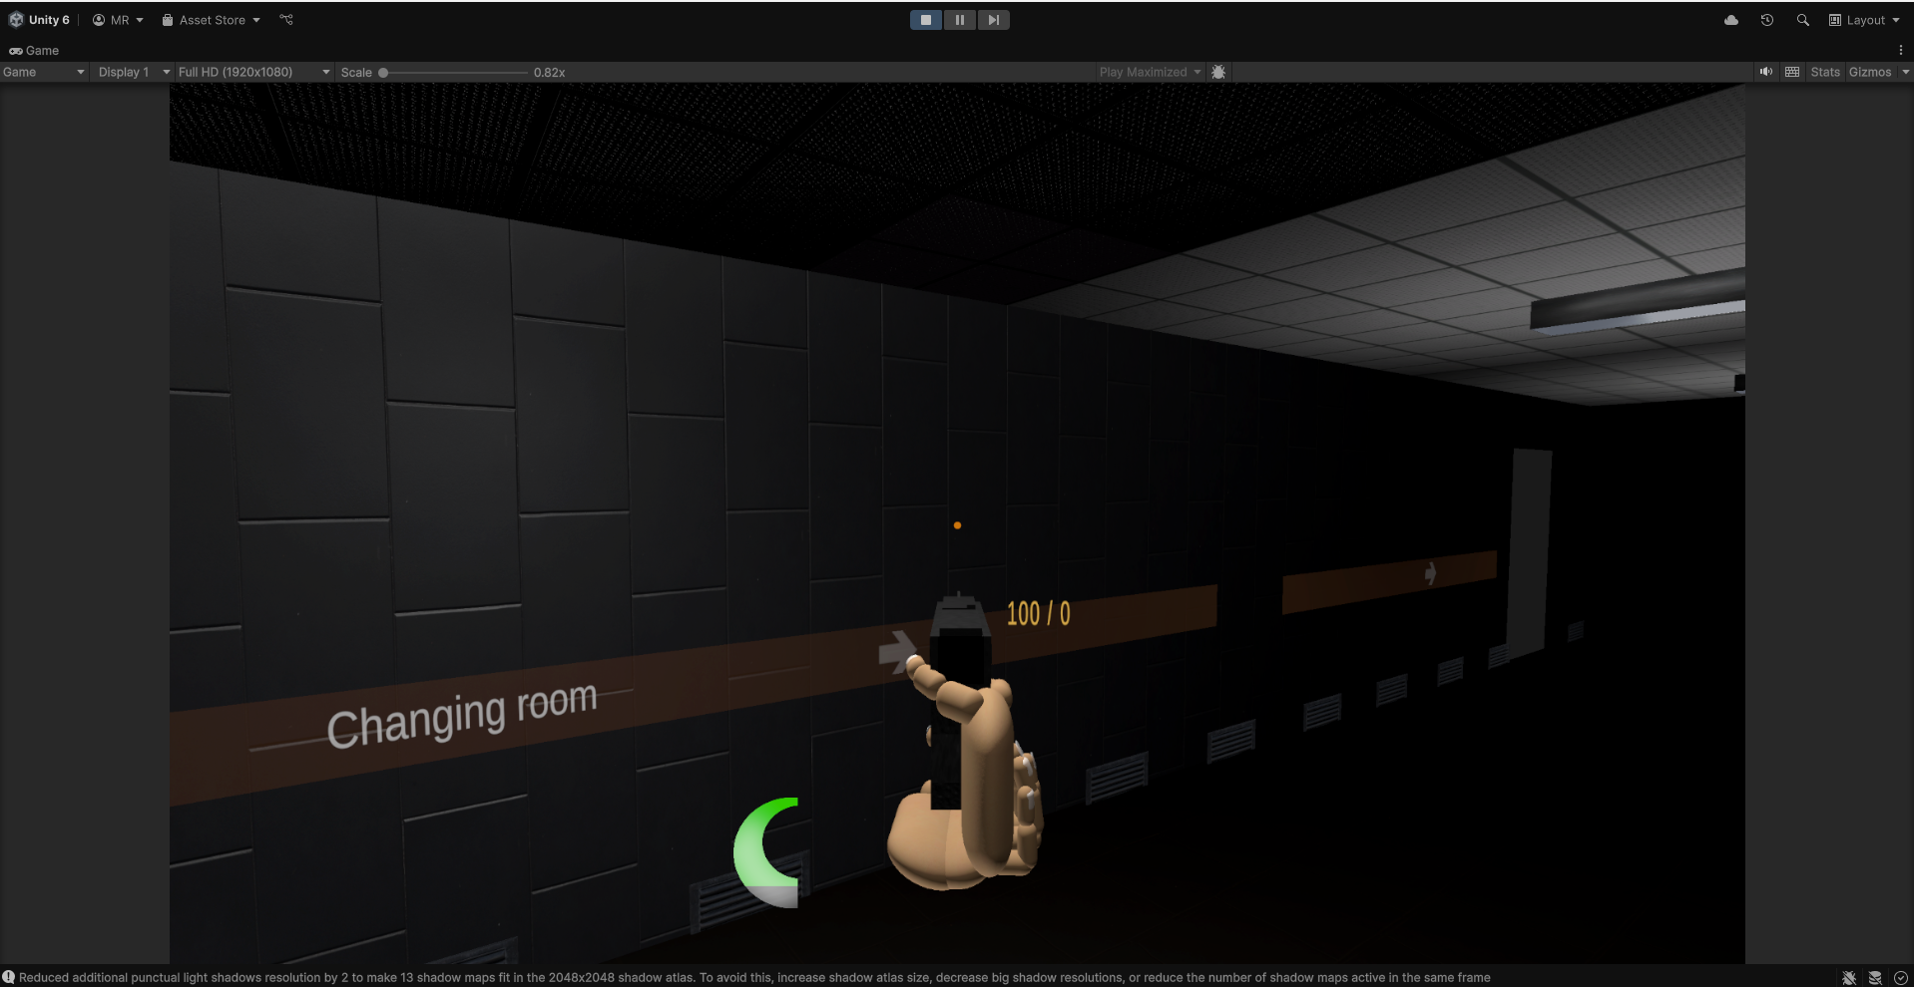Open the Full HD resolution dropdown
Screen dimensions: 1914x987
(x=253, y=72)
